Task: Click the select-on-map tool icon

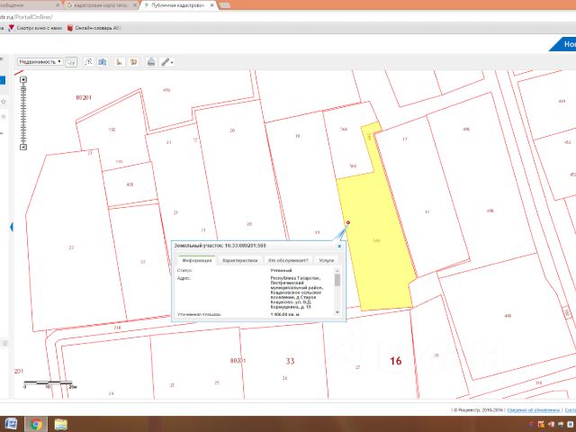Action: click(x=71, y=62)
